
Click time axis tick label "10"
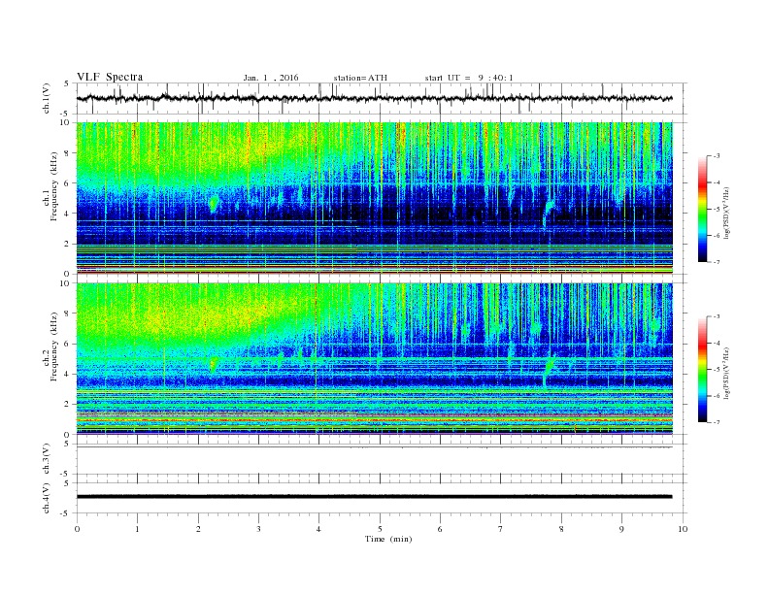[x=683, y=529]
